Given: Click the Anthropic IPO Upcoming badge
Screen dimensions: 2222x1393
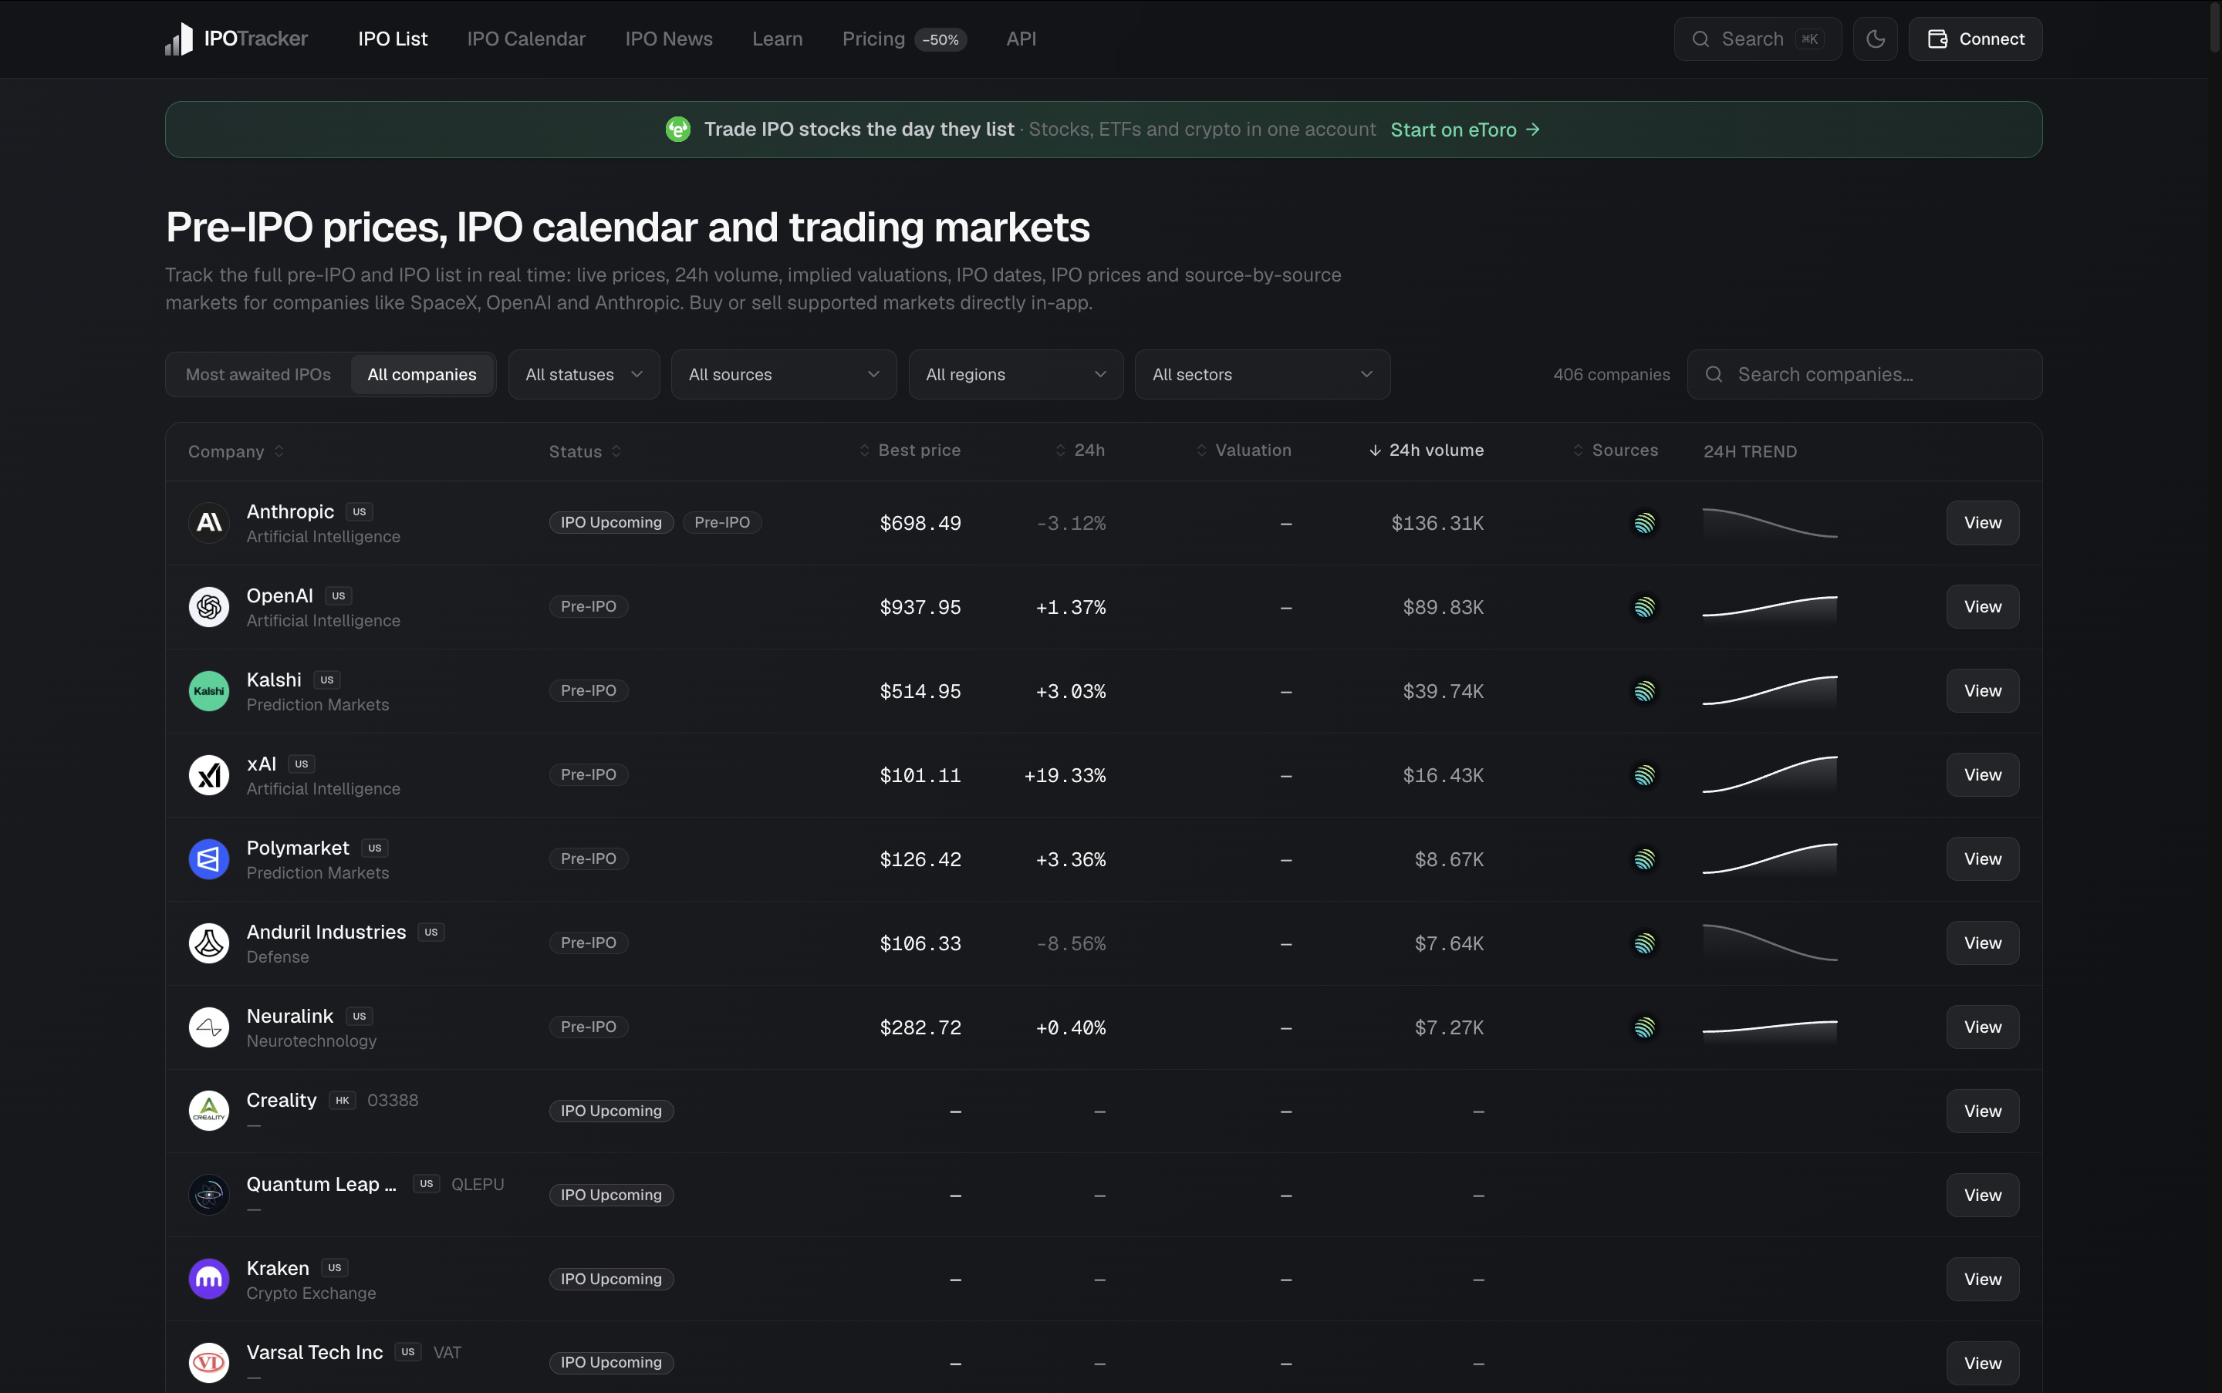Looking at the screenshot, I should coord(611,522).
